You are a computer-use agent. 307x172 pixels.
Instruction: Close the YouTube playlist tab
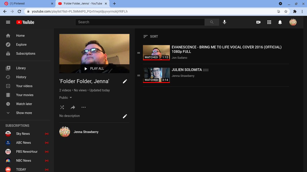pyautogui.click(x=106, y=4)
